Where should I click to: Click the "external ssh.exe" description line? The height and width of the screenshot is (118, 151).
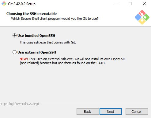click(x=72, y=59)
